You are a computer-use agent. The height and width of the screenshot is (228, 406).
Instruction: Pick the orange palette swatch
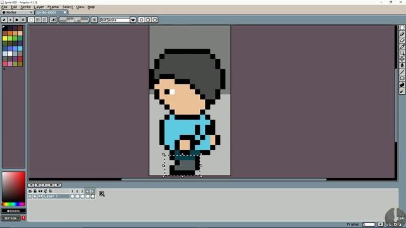10,34
